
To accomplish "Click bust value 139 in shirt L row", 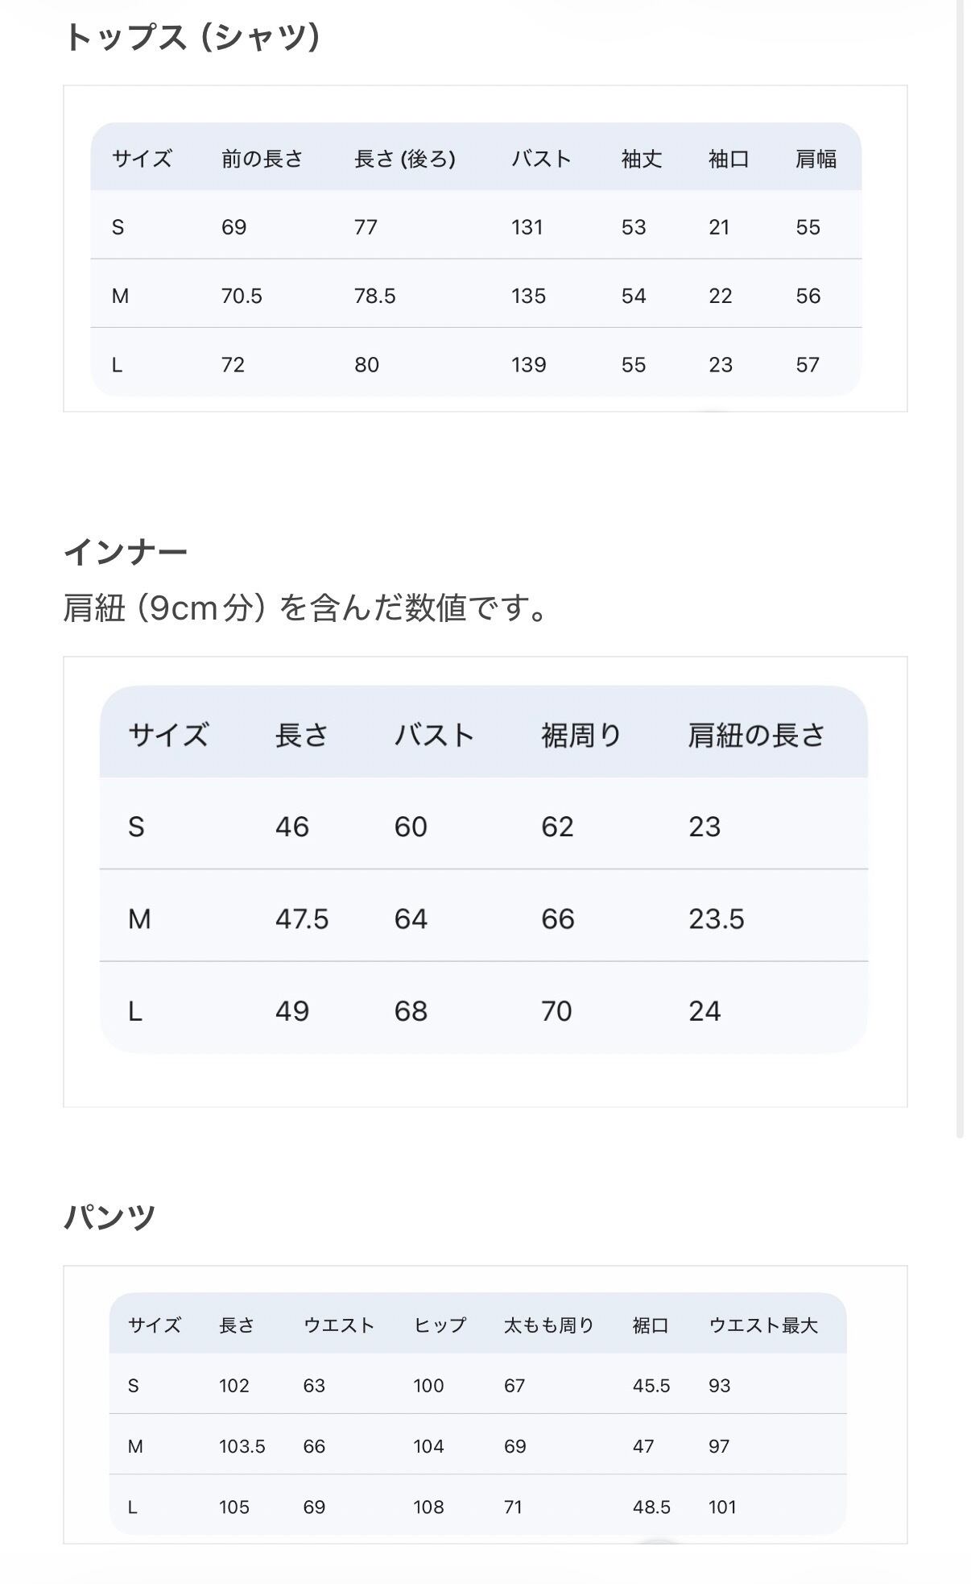I will (528, 365).
